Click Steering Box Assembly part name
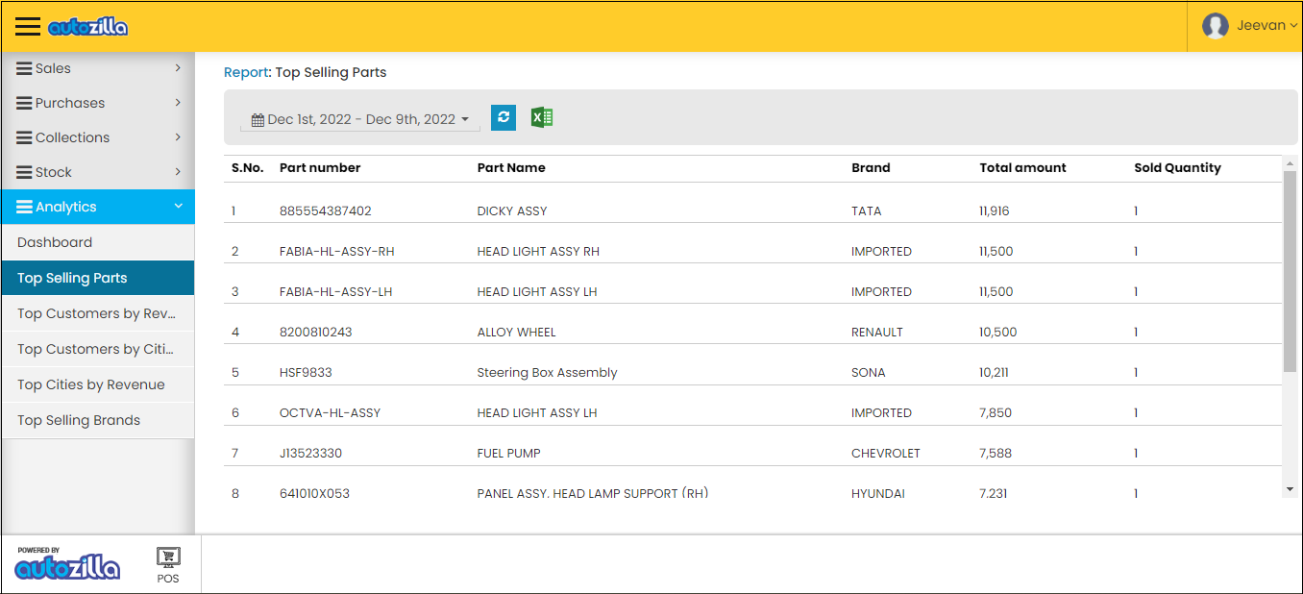Viewport: 1303px width, 594px height. click(548, 372)
